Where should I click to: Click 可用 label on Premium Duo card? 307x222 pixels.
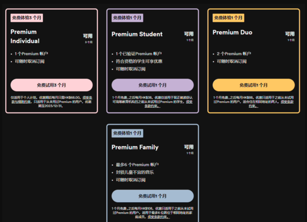tap(290, 34)
